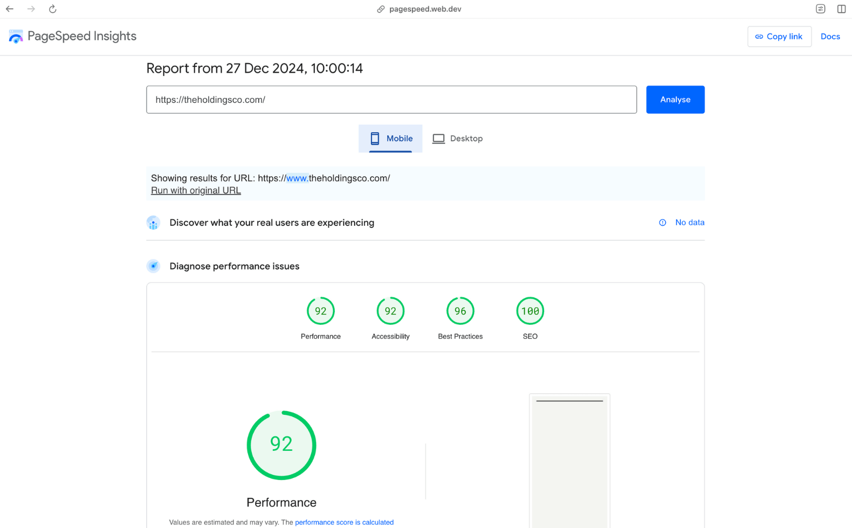The height and width of the screenshot is (528, 852).
Task: Click the Report from 27 Dec 2024 heading
Action: (255, 68)
